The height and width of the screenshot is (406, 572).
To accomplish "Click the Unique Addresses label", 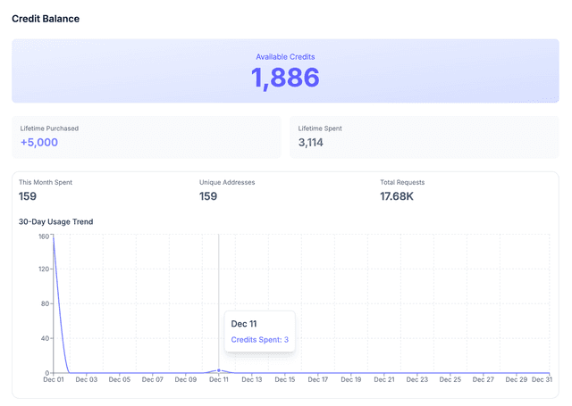I will click(227, 182).
